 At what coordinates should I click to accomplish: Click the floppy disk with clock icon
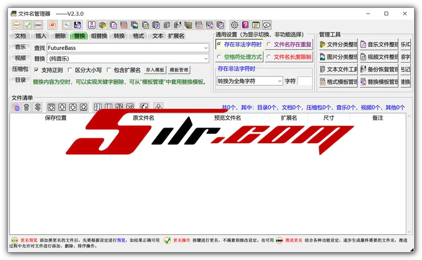[78, 25]
